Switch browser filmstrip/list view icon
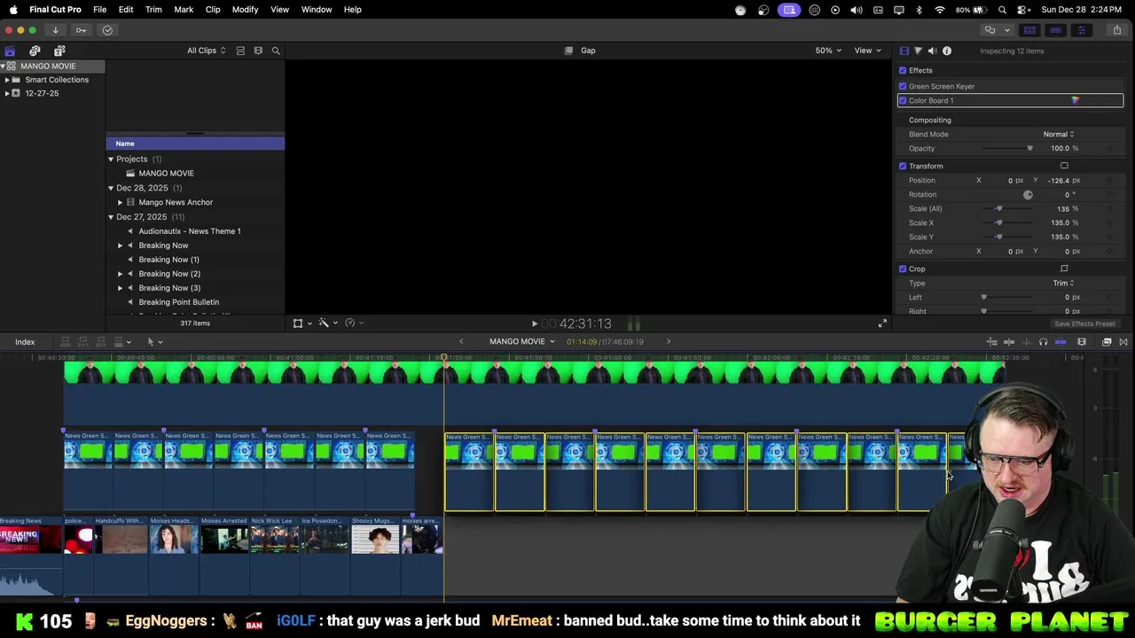The height and width of the screenshot is (638, 1135). [x=258, y=51]
